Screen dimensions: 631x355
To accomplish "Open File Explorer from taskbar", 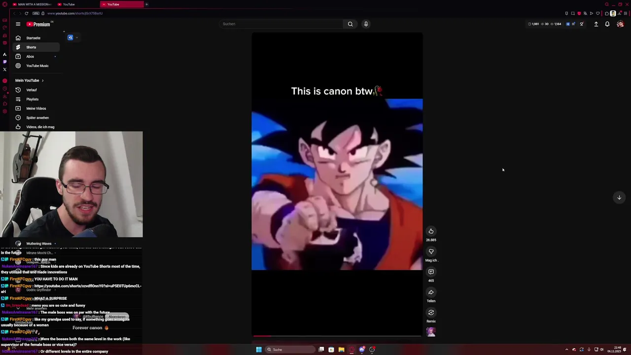I will coord(341,350).
